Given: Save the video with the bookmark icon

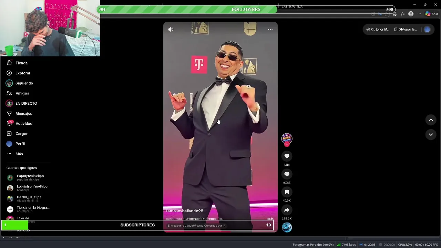Looking at the screenshot, I should click(x=287, y=192).
